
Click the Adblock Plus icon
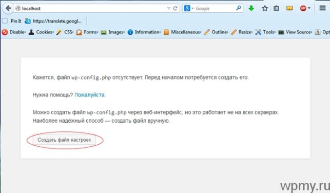tap(303, 8)
